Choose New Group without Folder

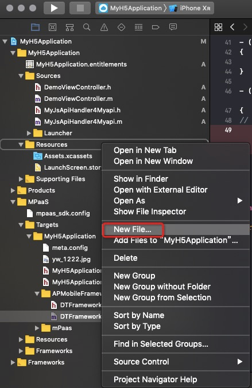click(x=176, y=287)
